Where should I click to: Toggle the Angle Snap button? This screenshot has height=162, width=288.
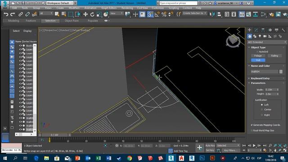pyautogui.click(x=157, y=14)
